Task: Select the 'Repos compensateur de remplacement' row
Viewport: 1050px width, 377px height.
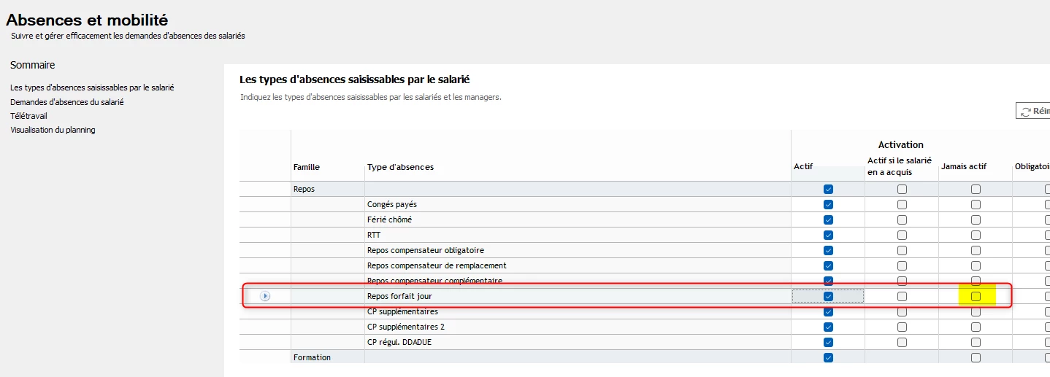Action: [x=437, y=265]
